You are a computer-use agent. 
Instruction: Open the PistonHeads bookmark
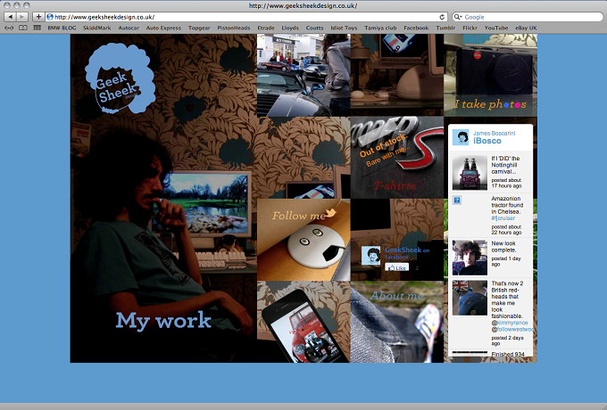(x=234, y=28)
